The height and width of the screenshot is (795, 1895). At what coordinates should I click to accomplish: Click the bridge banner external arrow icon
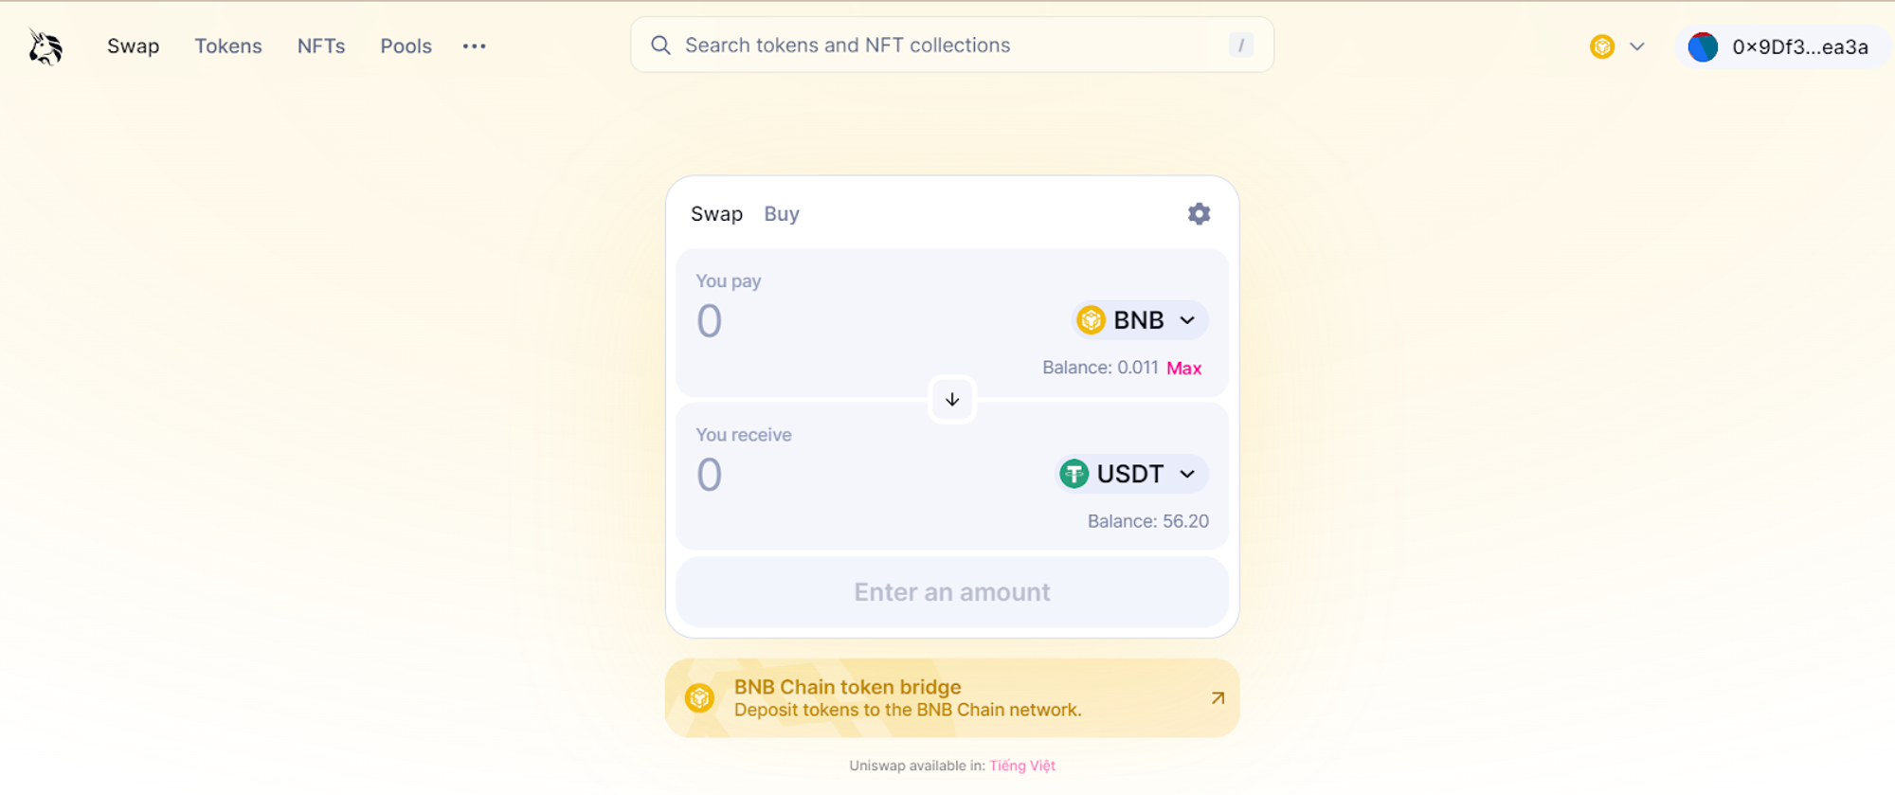[1218, 698]
